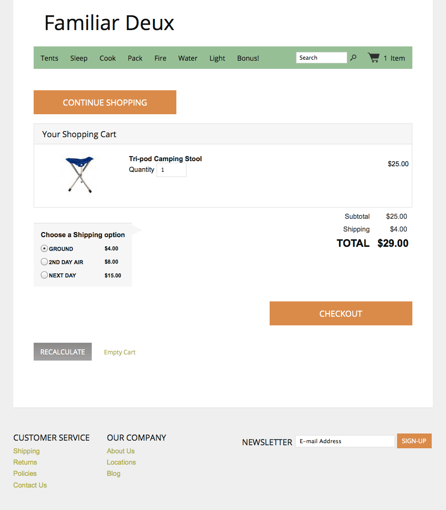446x510 pixels.
Task: Open the Returns footer link
Action: point(25,462)
